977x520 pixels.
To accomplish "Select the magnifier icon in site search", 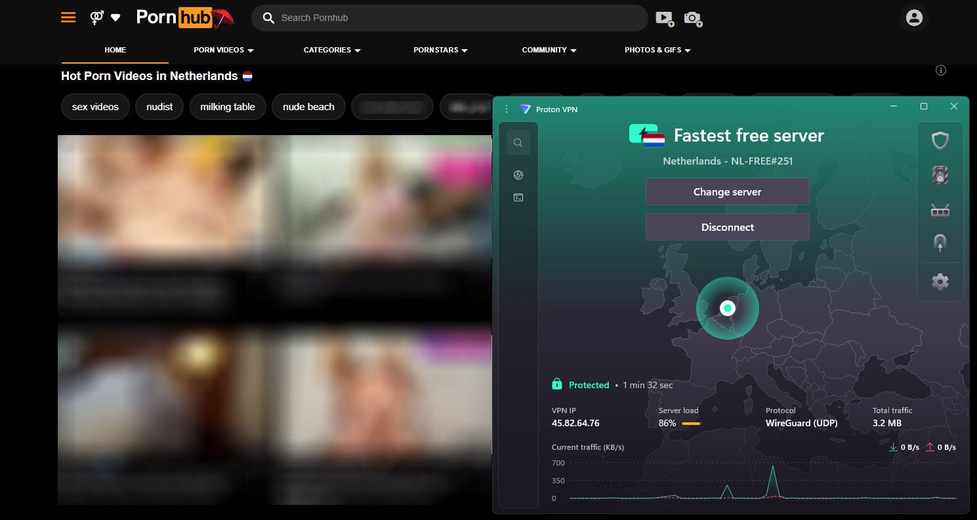I will (x=268, y=18).
